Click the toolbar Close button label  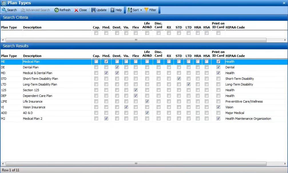click(x=83, y=10)
